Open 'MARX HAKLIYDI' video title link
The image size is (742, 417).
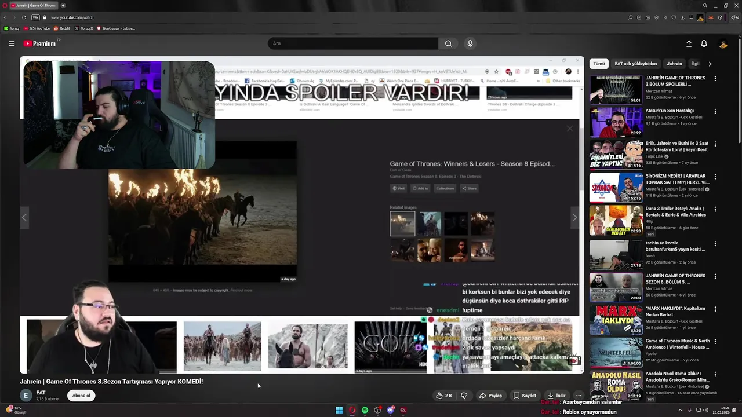[x=675, y=311]
